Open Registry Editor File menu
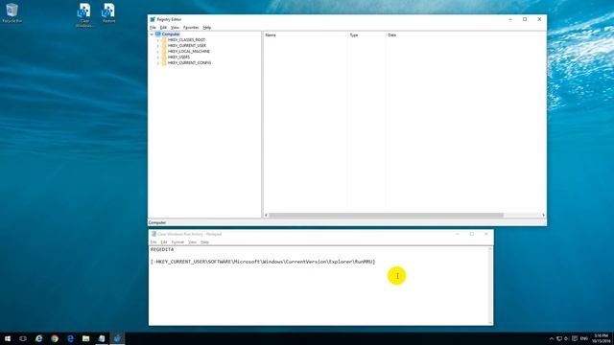Screen dimensions: 614x345 coord(153,28)
